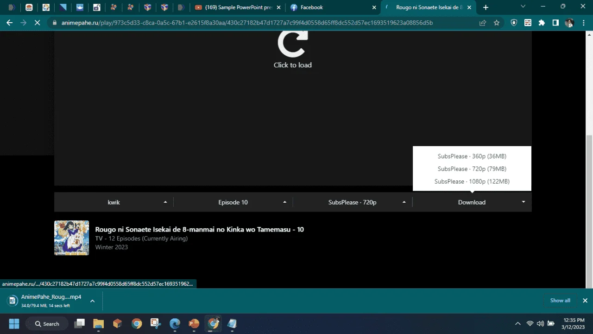This screenshot has height=334, width=593.
Task: Click the taskbar Search box
Action: pyautogui.click(x=47, y=324)
